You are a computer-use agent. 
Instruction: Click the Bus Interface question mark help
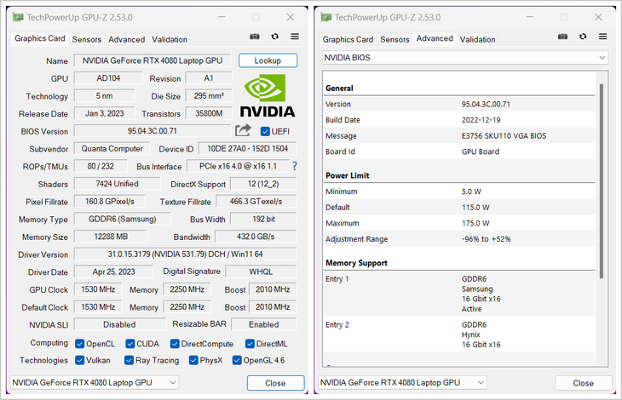pos(294,166)
